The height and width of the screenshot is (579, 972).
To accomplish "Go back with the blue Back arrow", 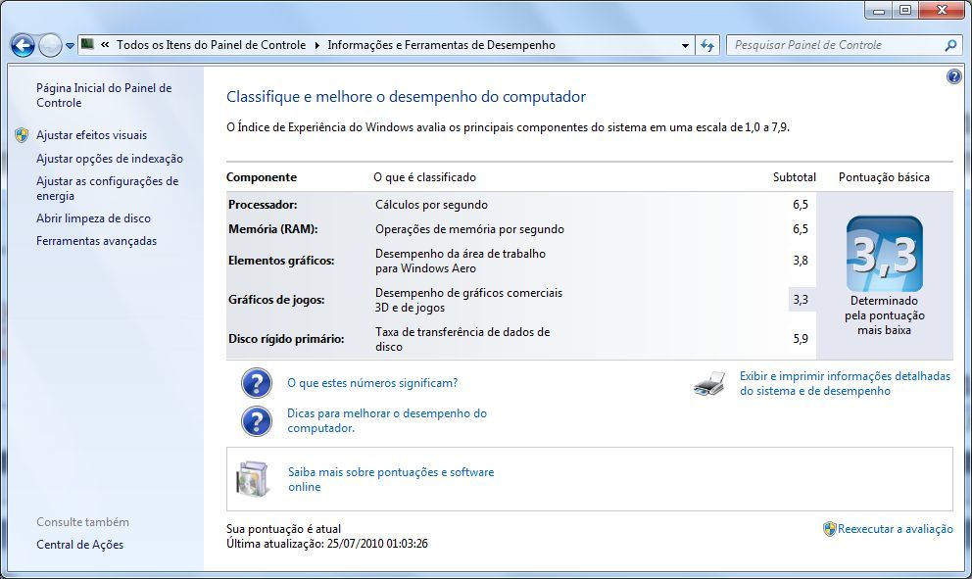I will [x=23, y=45].
